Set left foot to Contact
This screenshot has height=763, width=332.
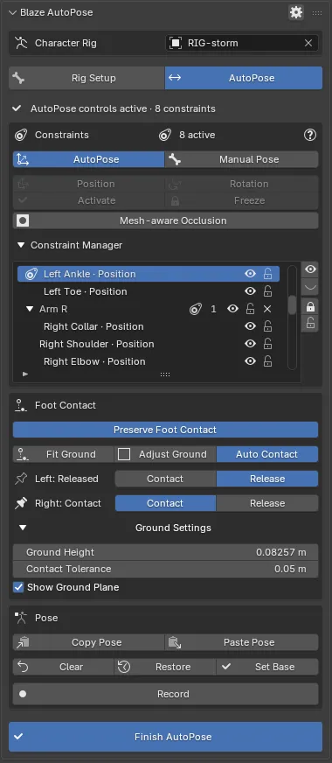click(165, 479)
